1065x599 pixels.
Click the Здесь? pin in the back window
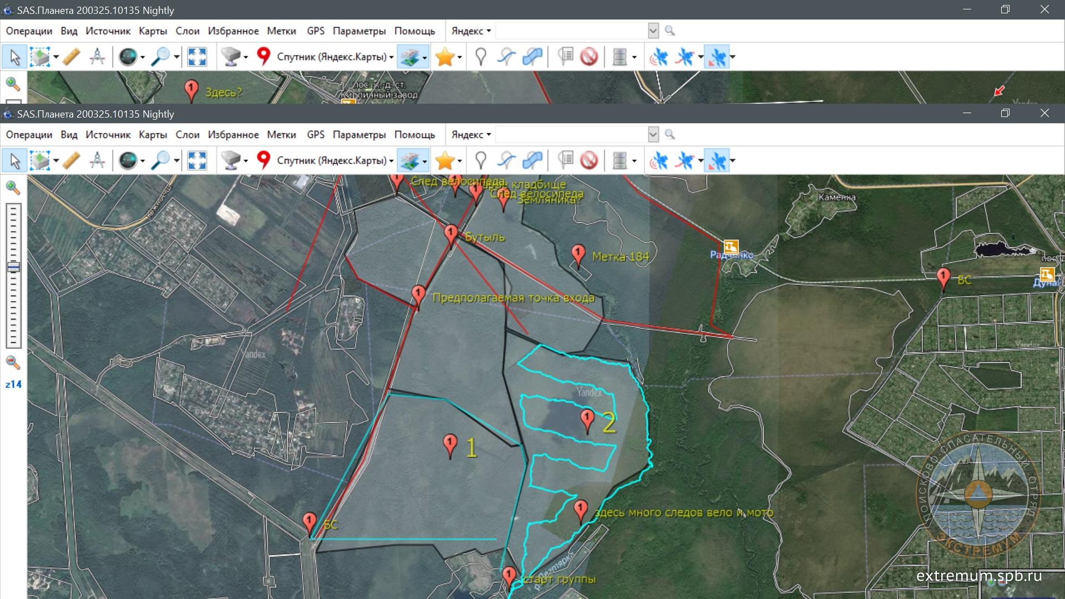[x=191, y=89]
